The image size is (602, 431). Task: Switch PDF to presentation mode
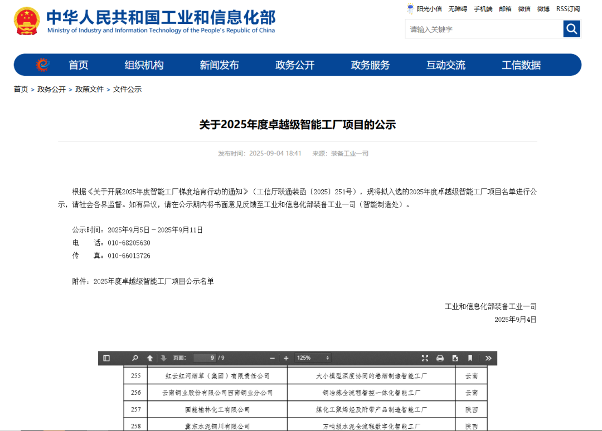point(425,358)
